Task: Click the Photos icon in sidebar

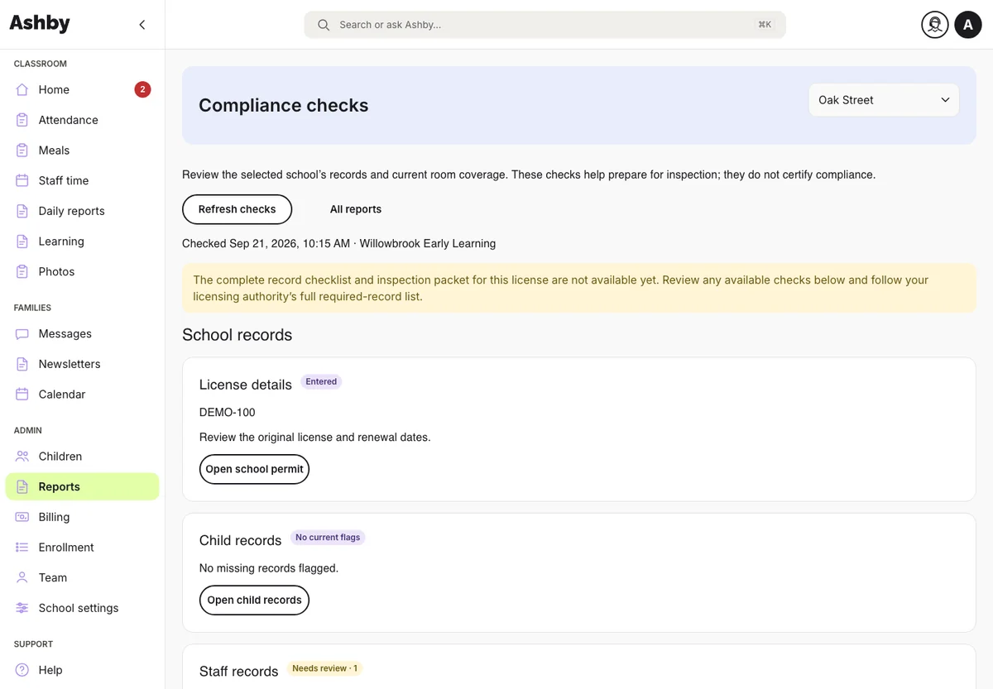Action: 22,271
